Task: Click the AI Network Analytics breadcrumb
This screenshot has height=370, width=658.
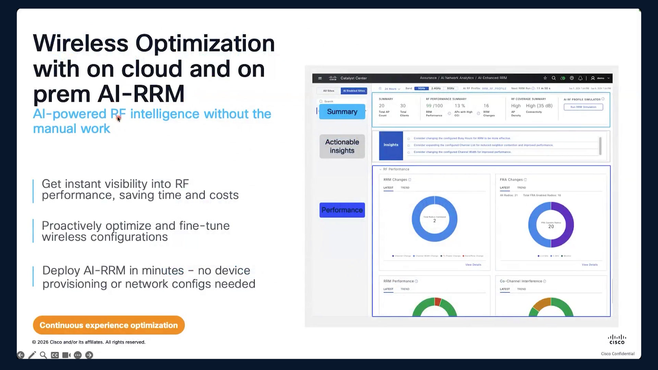Action: 457,78
